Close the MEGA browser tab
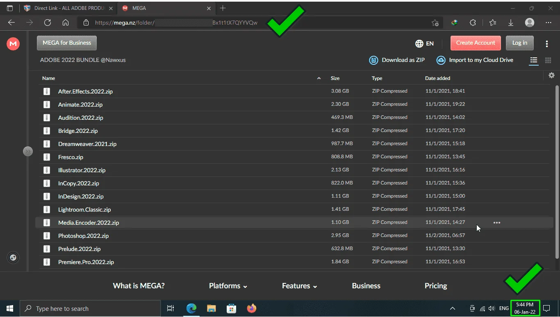This screenshot has width=560, height=317. point(209,8)
